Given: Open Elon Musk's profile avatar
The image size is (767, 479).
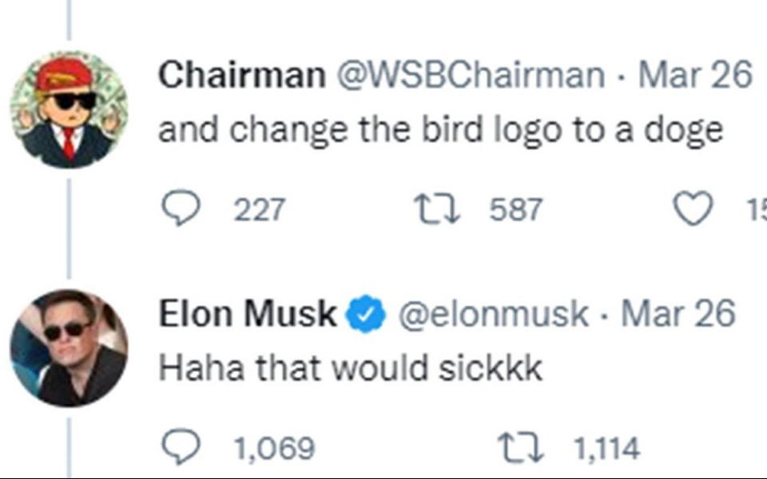Looking at the screenshot, I should [x=69, y=348].
